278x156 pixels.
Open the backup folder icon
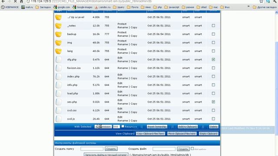[x=58, y=34]
